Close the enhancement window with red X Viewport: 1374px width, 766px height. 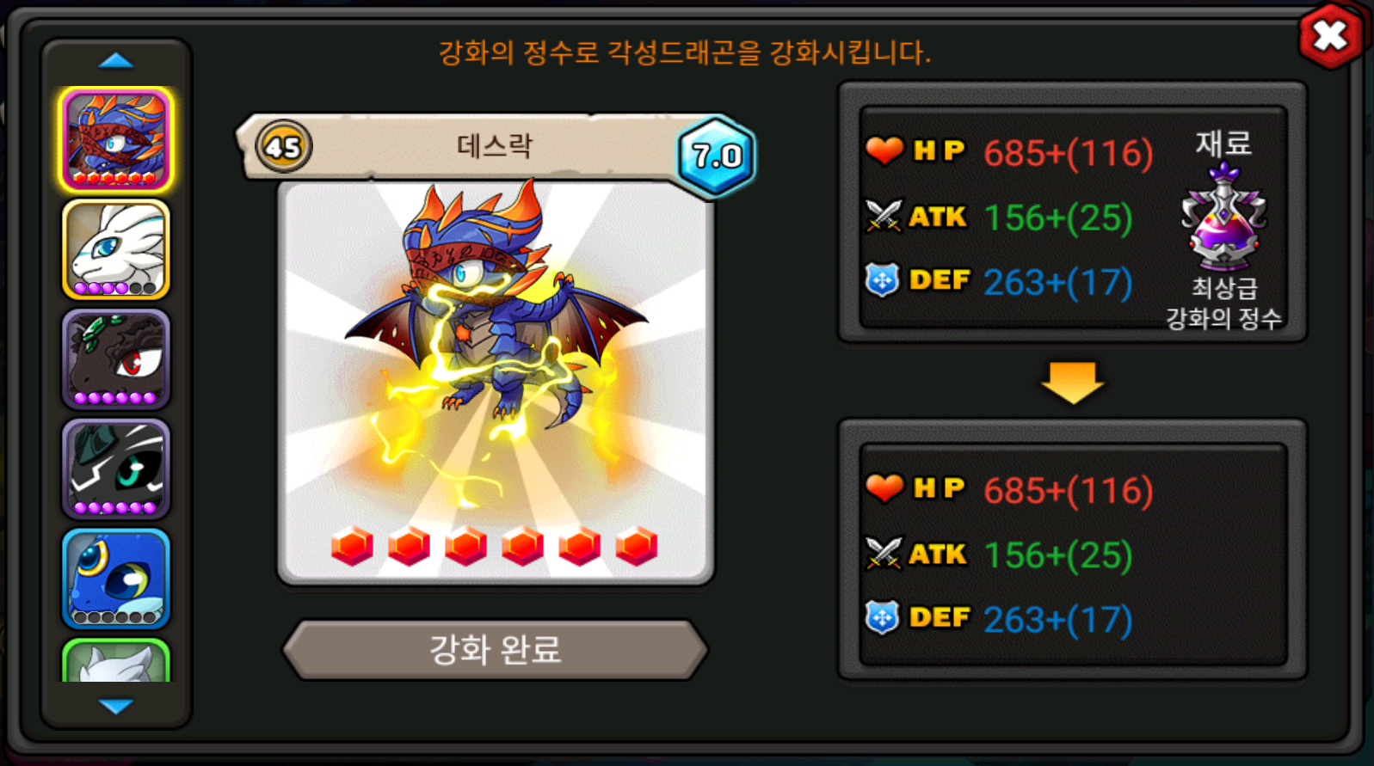point(1330,36)
